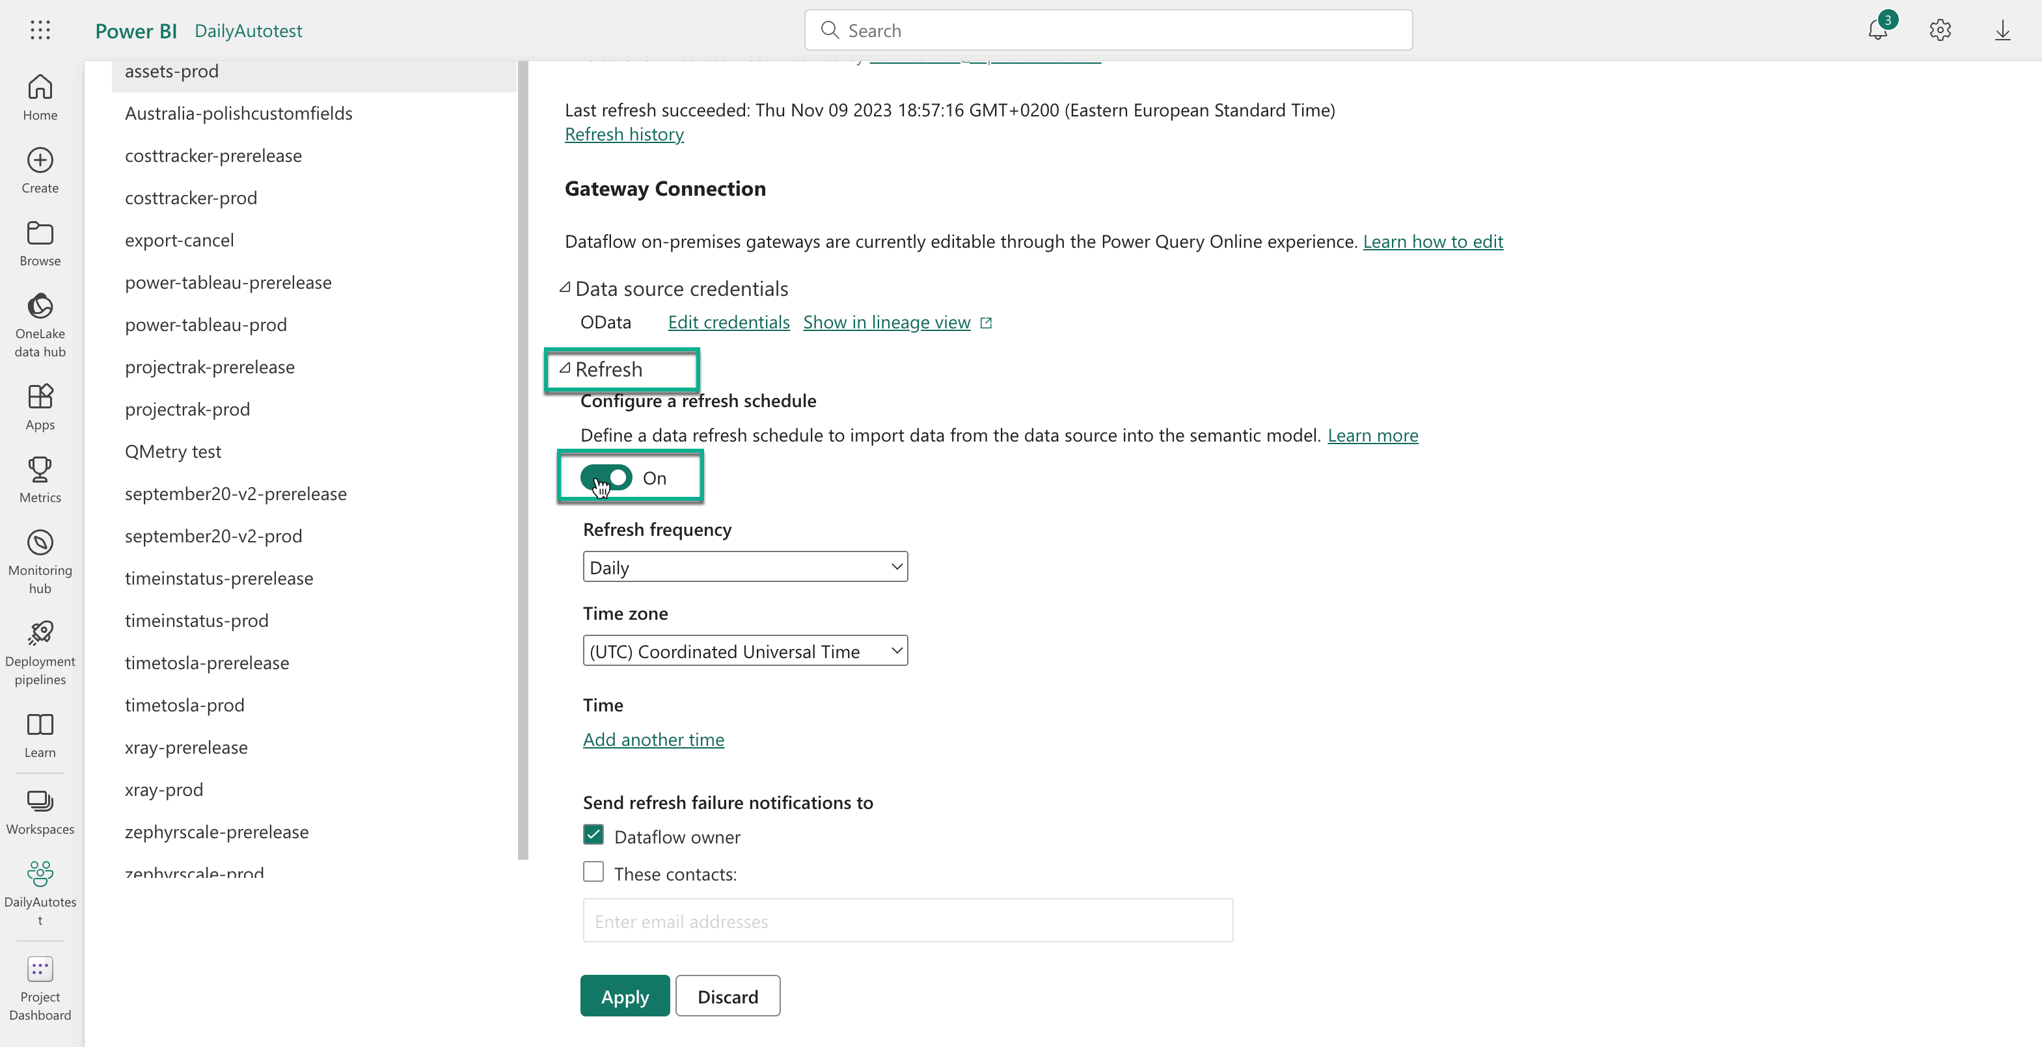Screen dimensions: 2042x1047
Task: Click the email addresses input field
Action: [907, 921]
